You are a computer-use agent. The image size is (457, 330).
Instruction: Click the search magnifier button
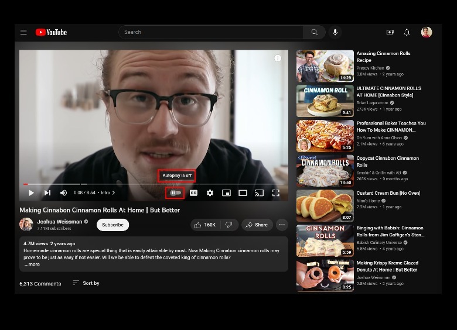[x=314, y=32]
